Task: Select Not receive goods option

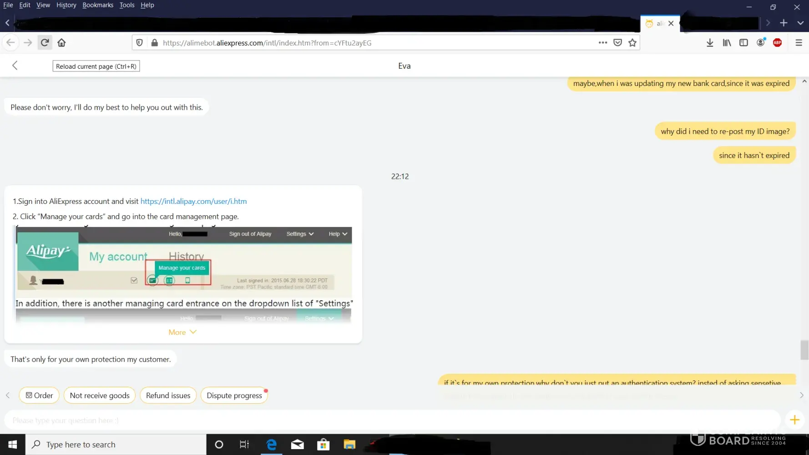Action: click(x=100, y=395)
